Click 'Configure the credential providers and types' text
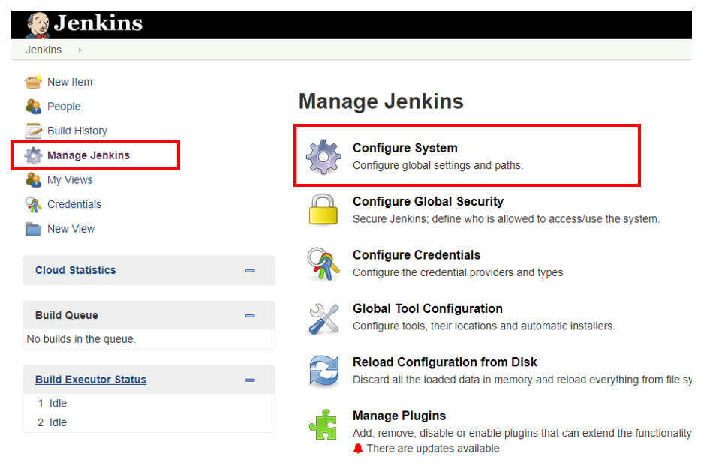Screen dimensions: 716x472 pos(458,272)
